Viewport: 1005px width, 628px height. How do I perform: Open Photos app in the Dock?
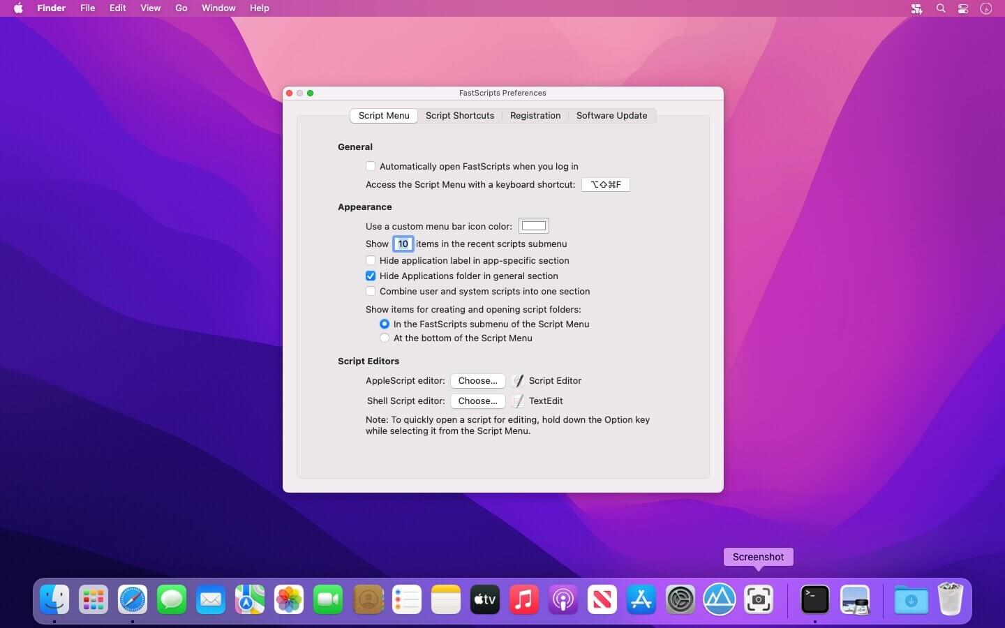[x=289, y=599]
